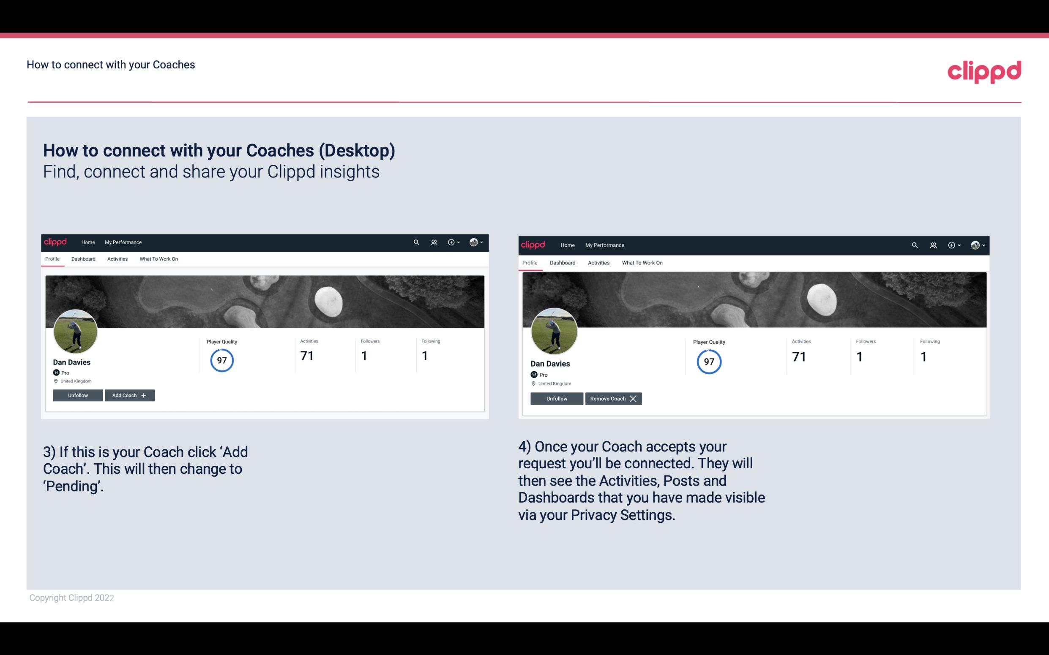
Task: Toggle My Performance dropdown in right navbar
Action: click(605, 245)
